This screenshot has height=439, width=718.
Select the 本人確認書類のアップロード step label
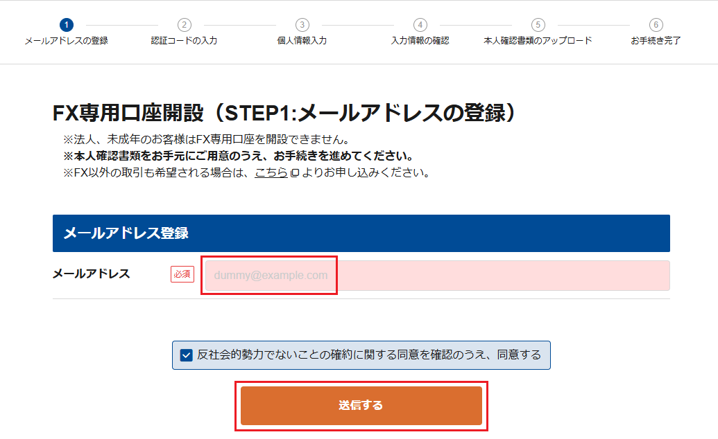coord(538,41)
